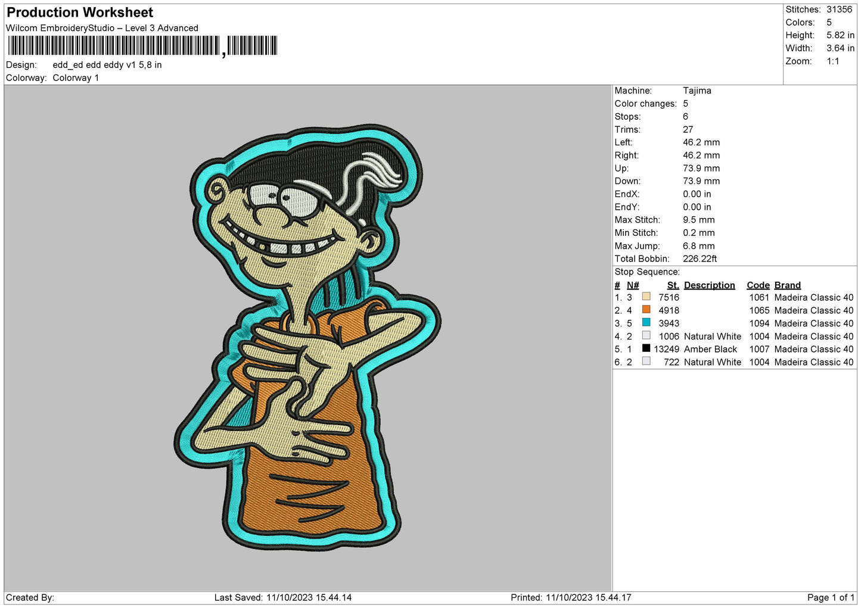Click the 'Production Worksheet' title

80,13
